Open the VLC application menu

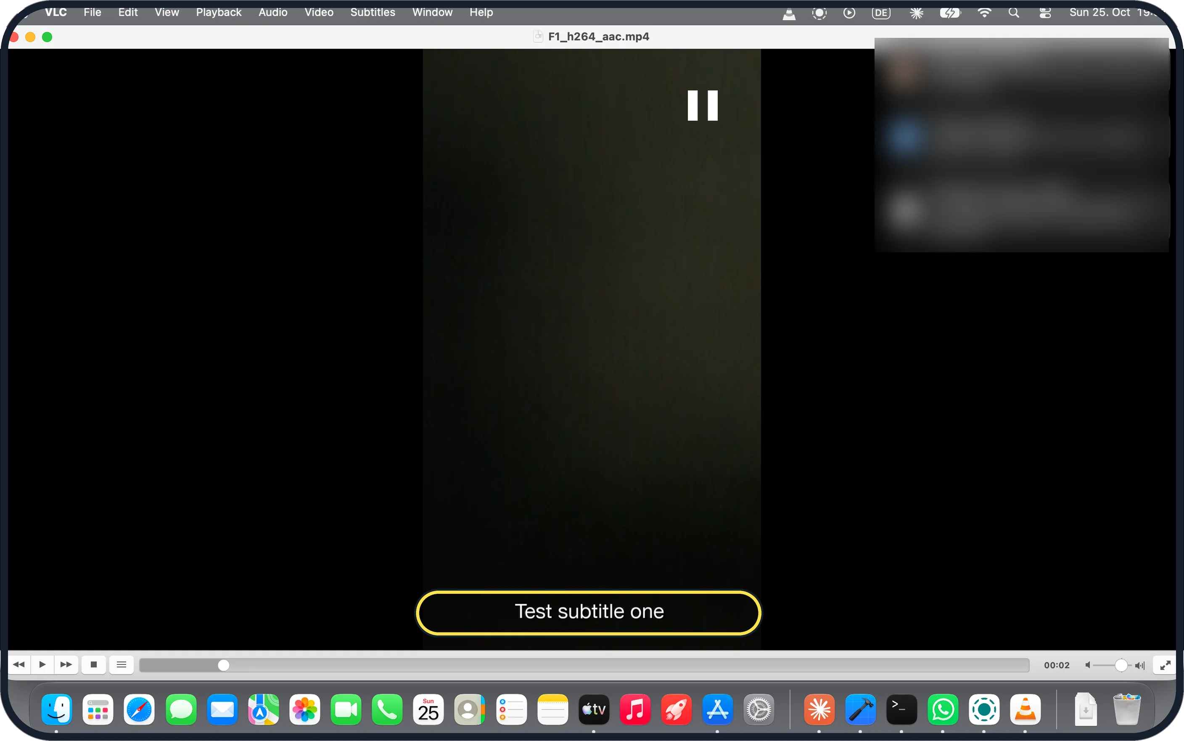coord(56,12)
